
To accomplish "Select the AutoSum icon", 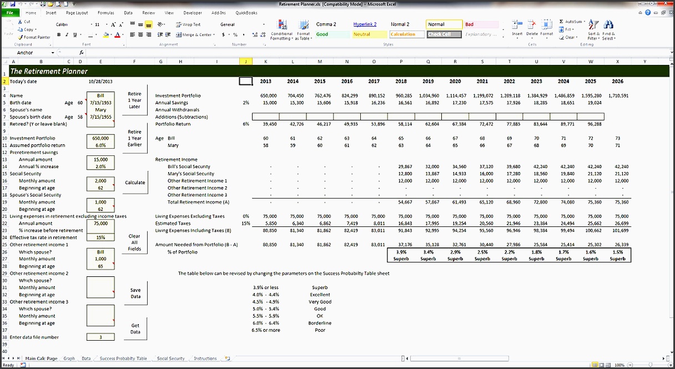I will [x=561, y=22].
